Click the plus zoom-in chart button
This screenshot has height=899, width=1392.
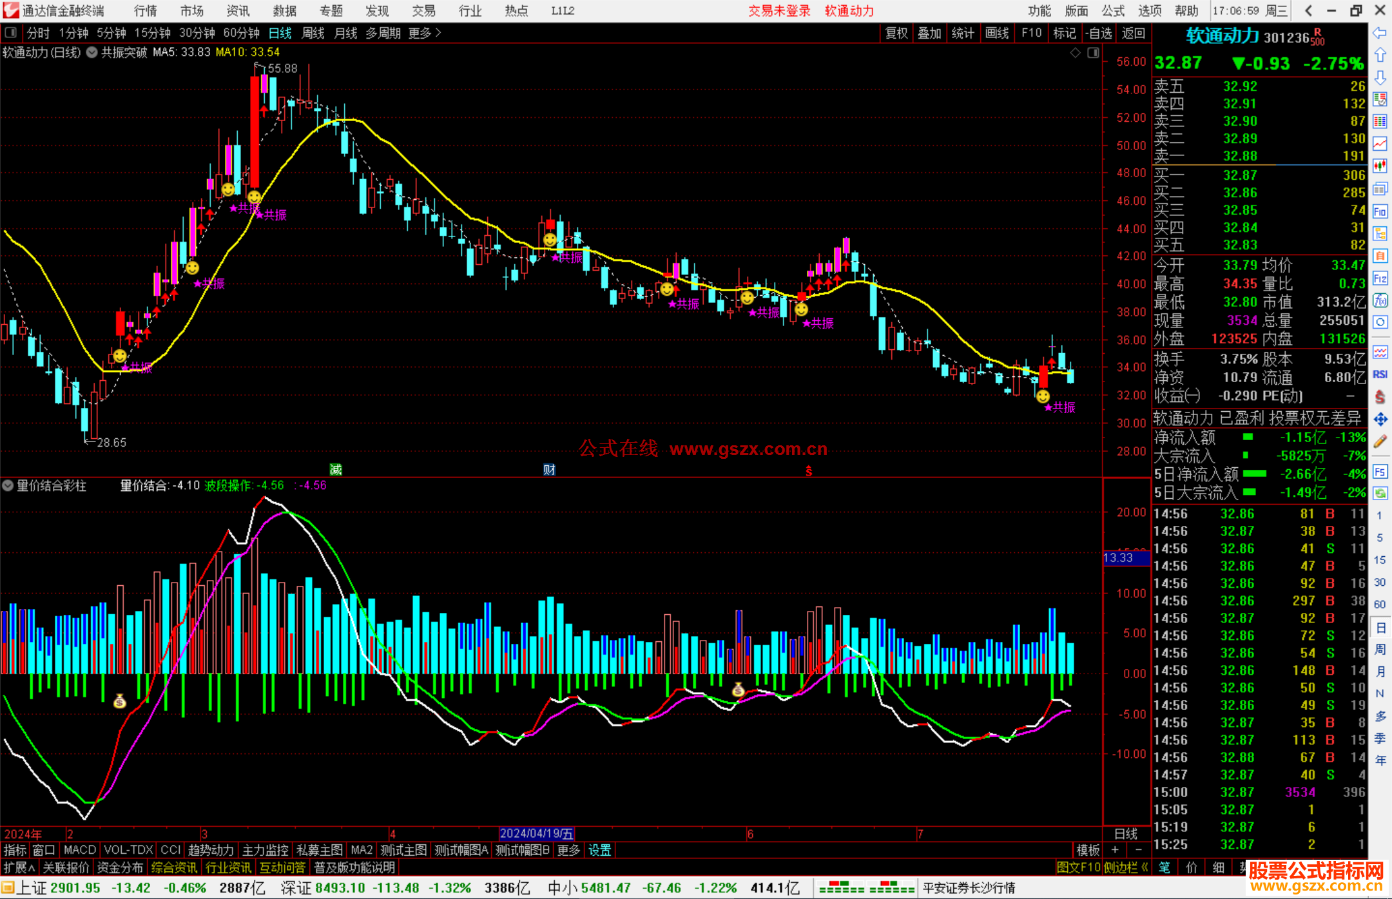pos(1115,850)
